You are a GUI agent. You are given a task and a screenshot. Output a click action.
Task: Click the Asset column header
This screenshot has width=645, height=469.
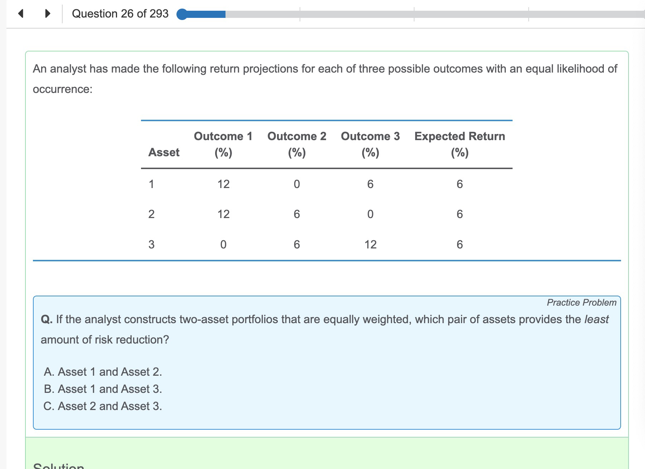tap(164, 152)
